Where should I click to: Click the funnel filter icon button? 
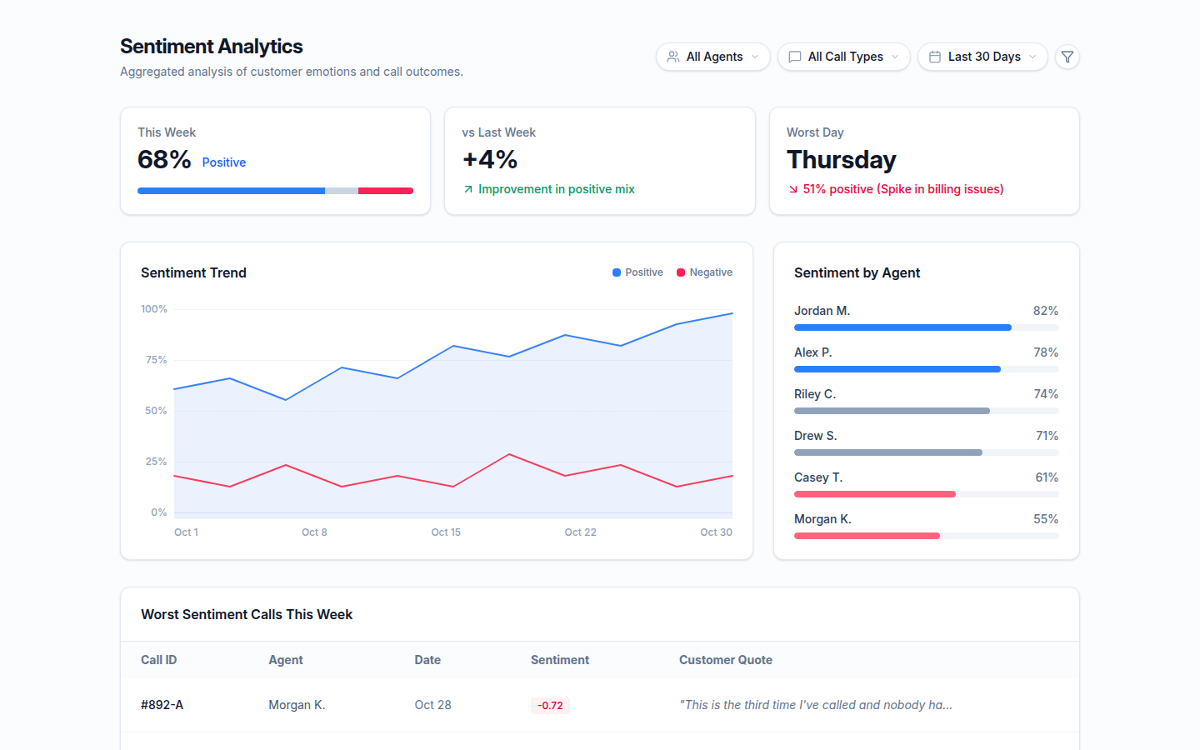click(1067, 57)
